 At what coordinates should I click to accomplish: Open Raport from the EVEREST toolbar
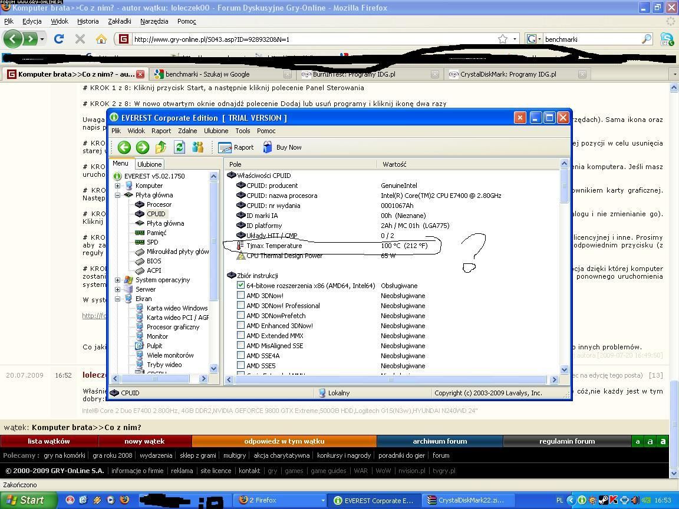coord(236,147)
